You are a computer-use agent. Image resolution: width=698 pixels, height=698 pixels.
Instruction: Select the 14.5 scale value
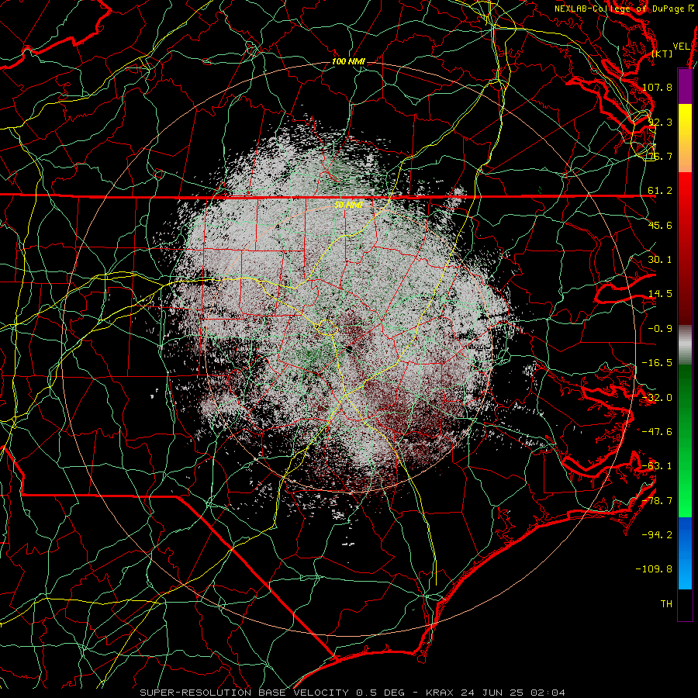point(660,294)
